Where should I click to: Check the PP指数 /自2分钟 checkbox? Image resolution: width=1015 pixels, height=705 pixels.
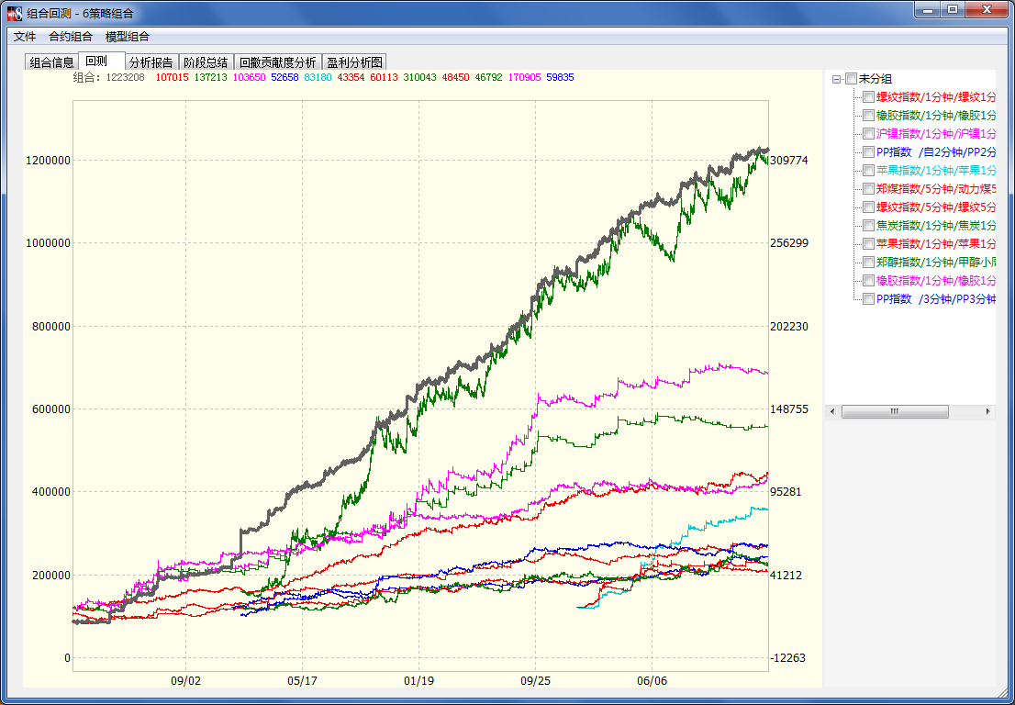tap(869, 152)
